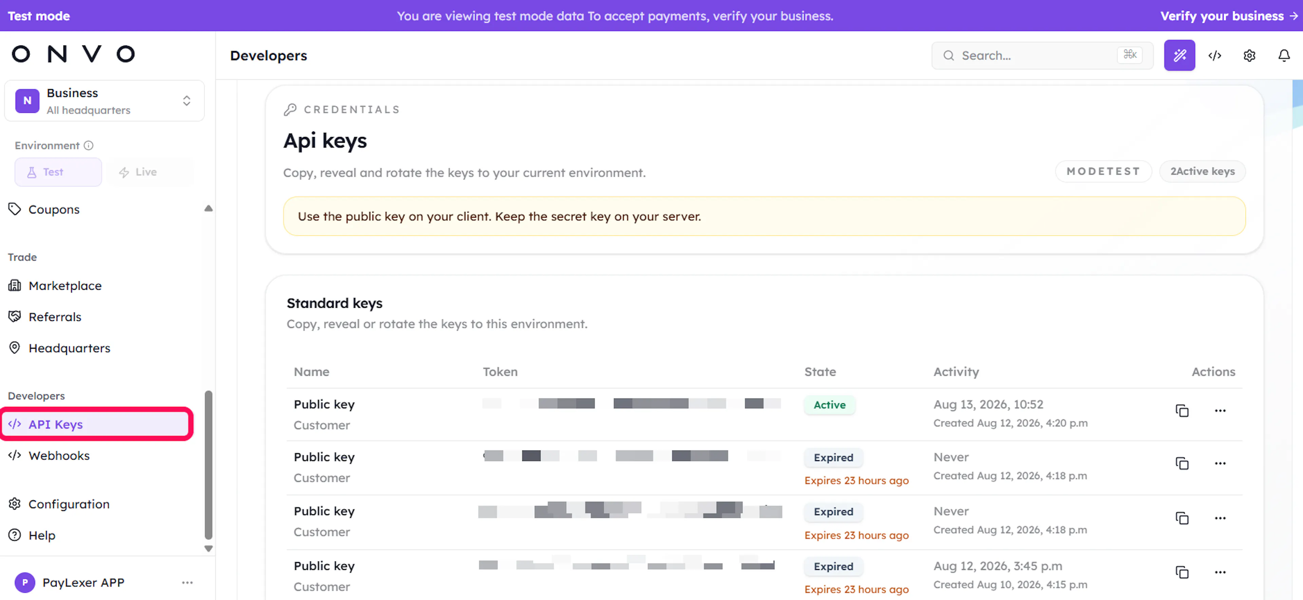Click the ONVO logo
1303x600 pixels.
click(x=74, y=54)
